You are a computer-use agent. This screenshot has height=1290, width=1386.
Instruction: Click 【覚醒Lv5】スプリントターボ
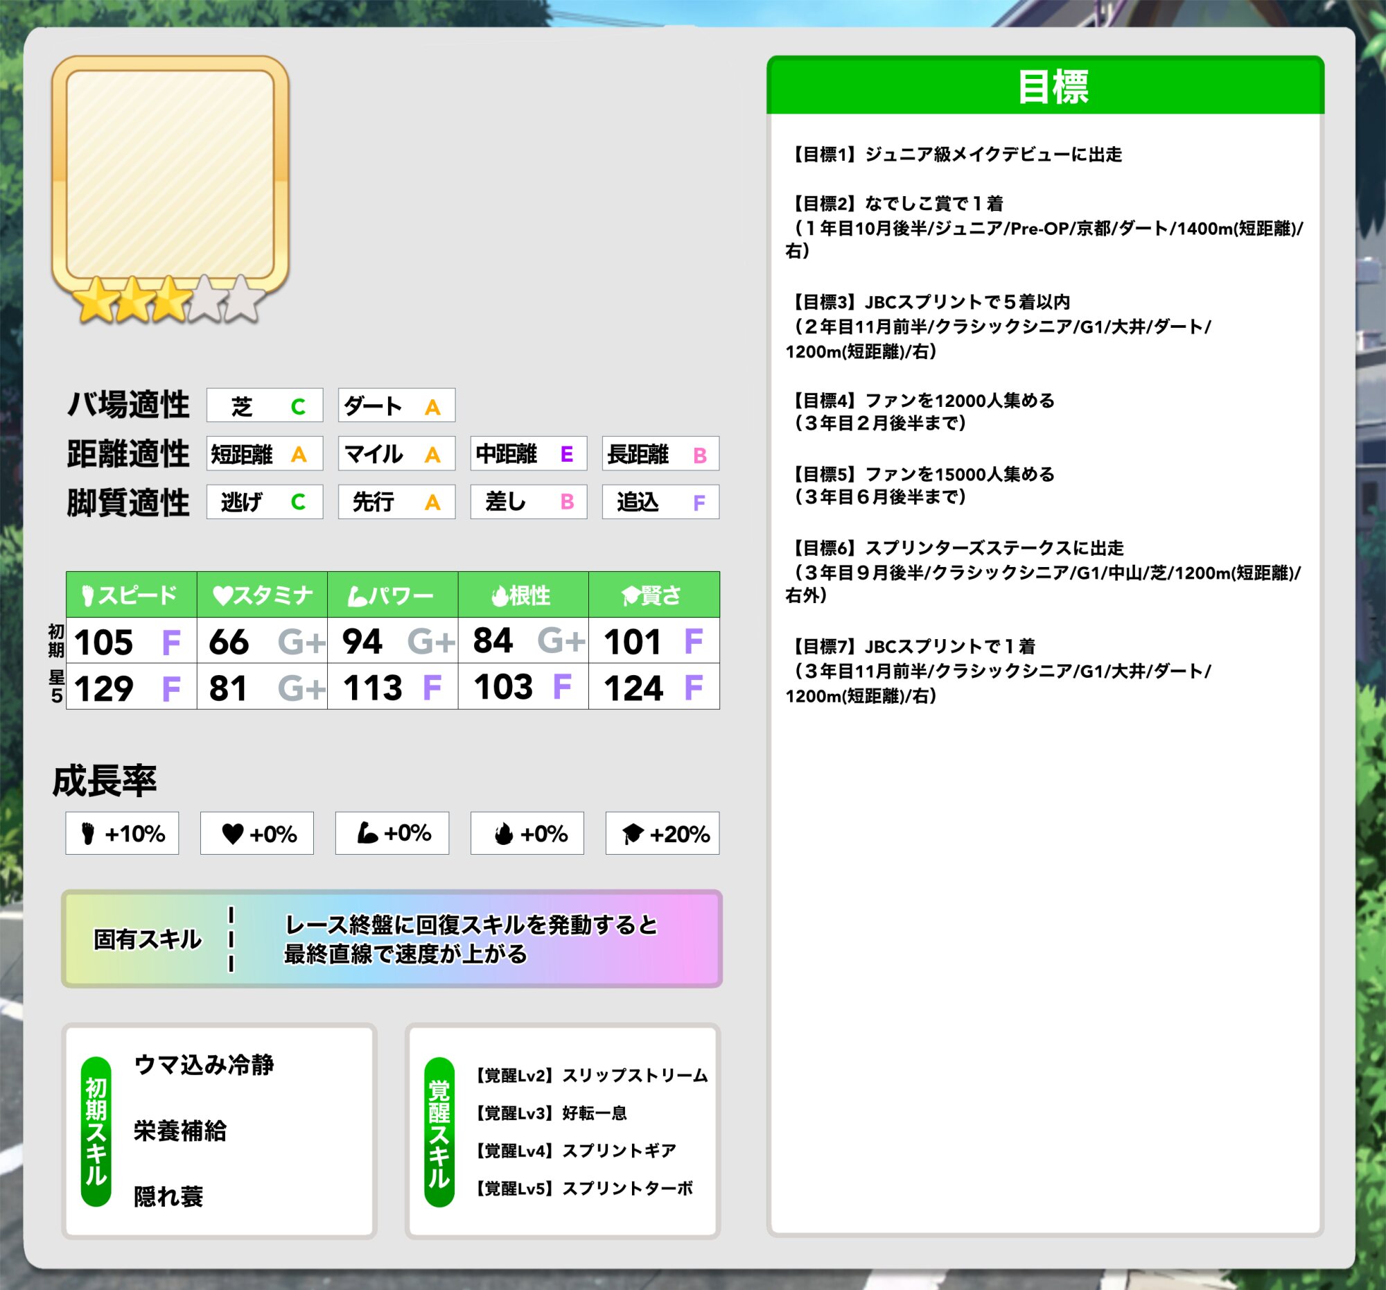coord(582,1188)
